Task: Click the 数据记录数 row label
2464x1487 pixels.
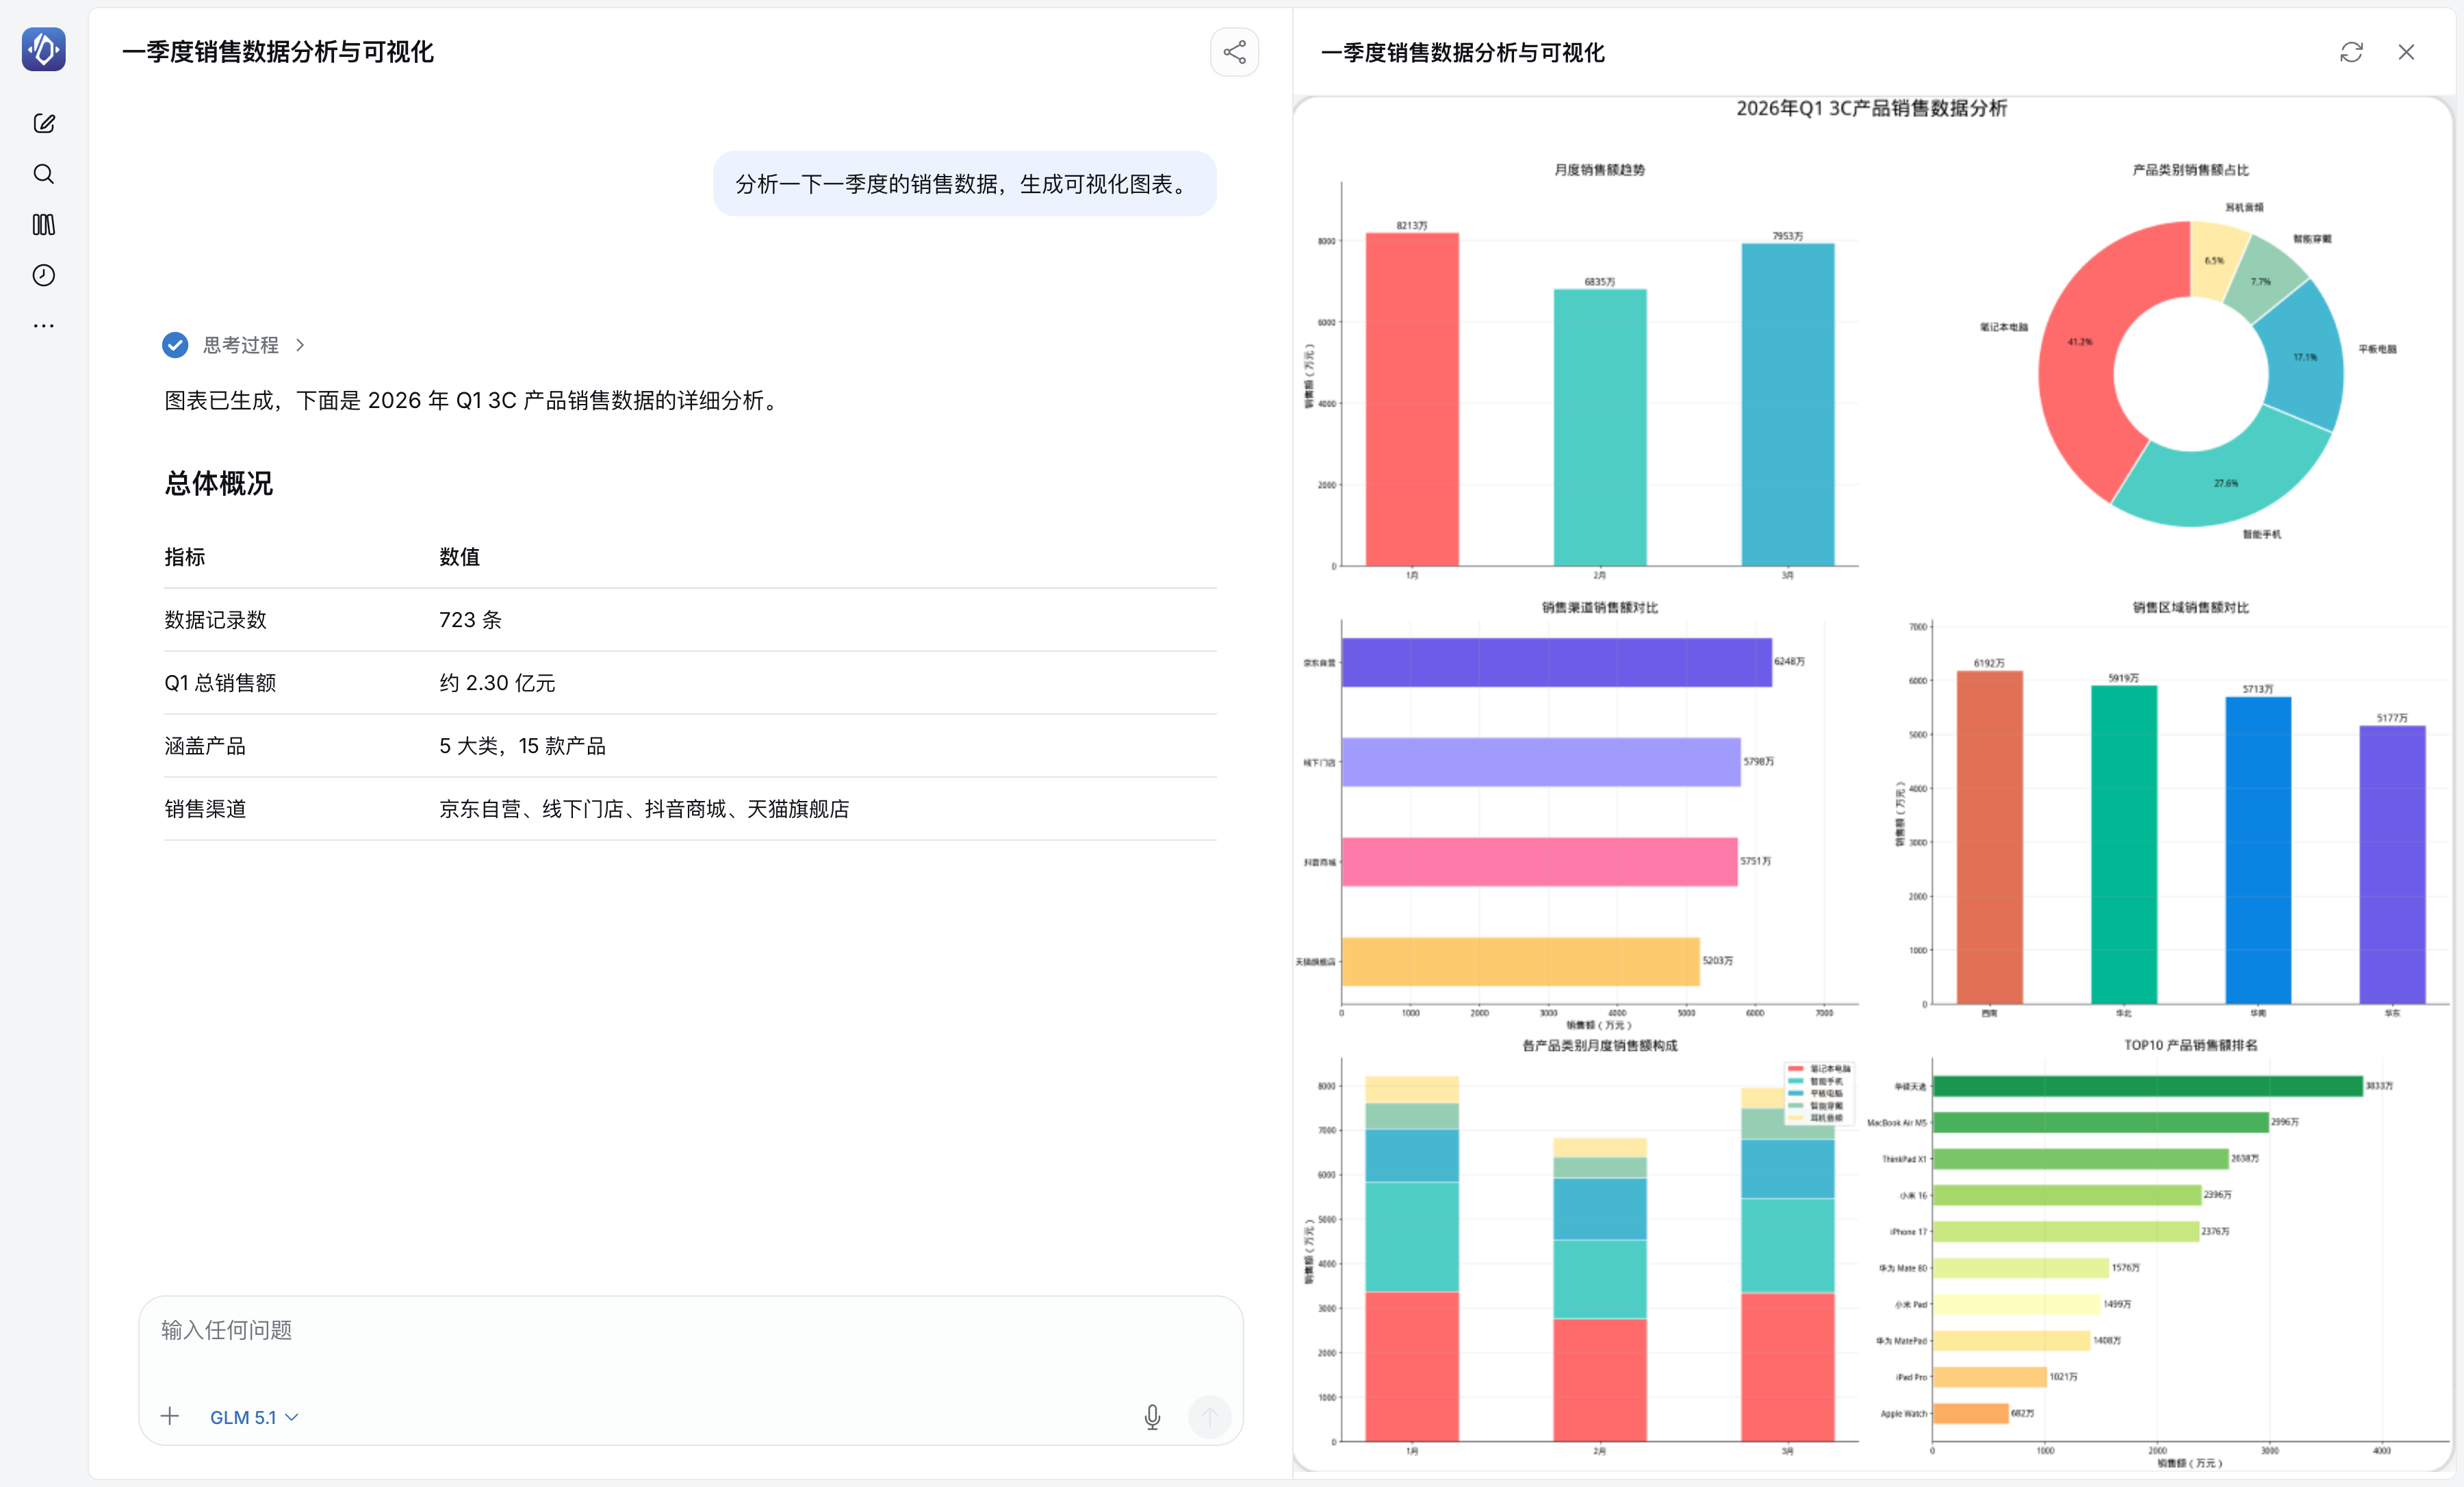Action: coord(216,620)
